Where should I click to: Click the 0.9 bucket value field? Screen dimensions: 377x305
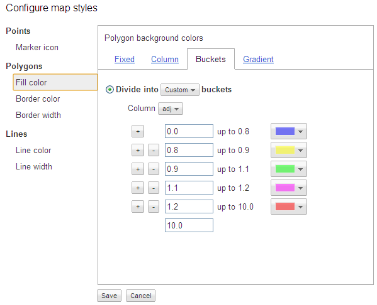click(x=189, y=169)
